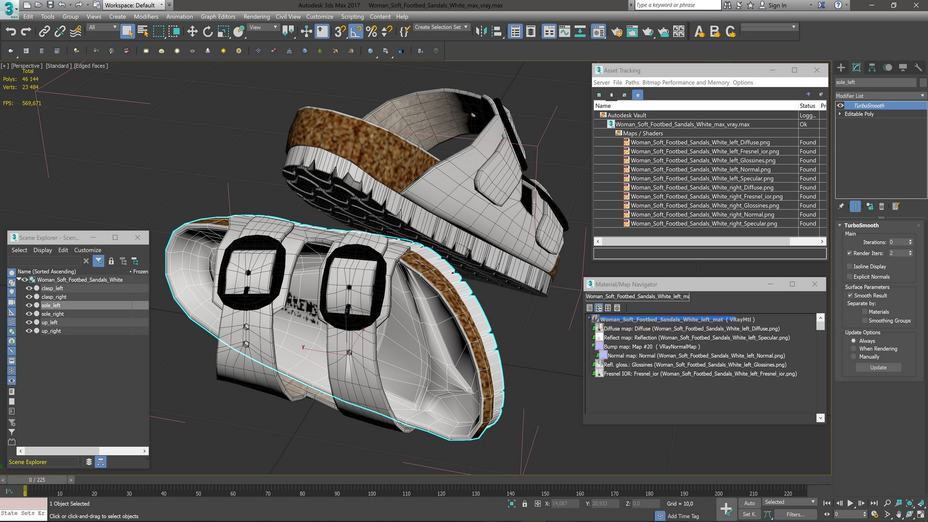Image resolution: width=928 pixels, height=522 pixels.
Task: Activate the Select and Rotate tool
Action: coord(208,32)
